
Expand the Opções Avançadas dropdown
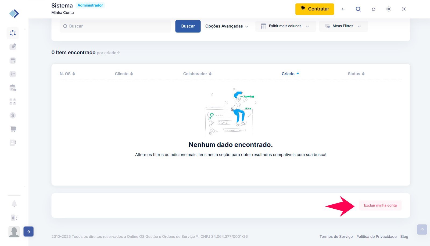[227, 26]
